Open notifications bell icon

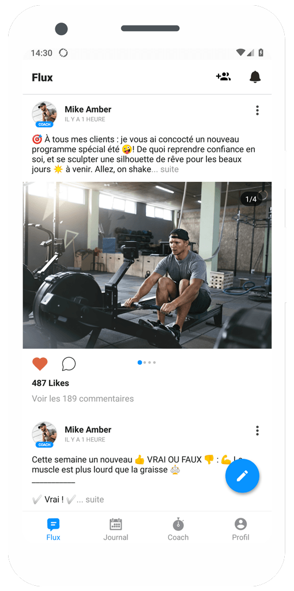coord(255,77)
